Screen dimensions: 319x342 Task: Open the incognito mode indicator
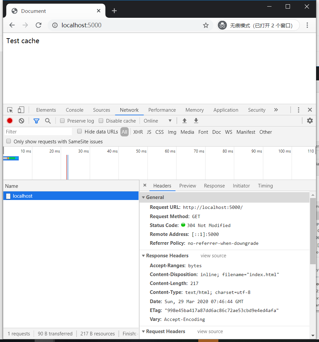click(x=258, y=25)
